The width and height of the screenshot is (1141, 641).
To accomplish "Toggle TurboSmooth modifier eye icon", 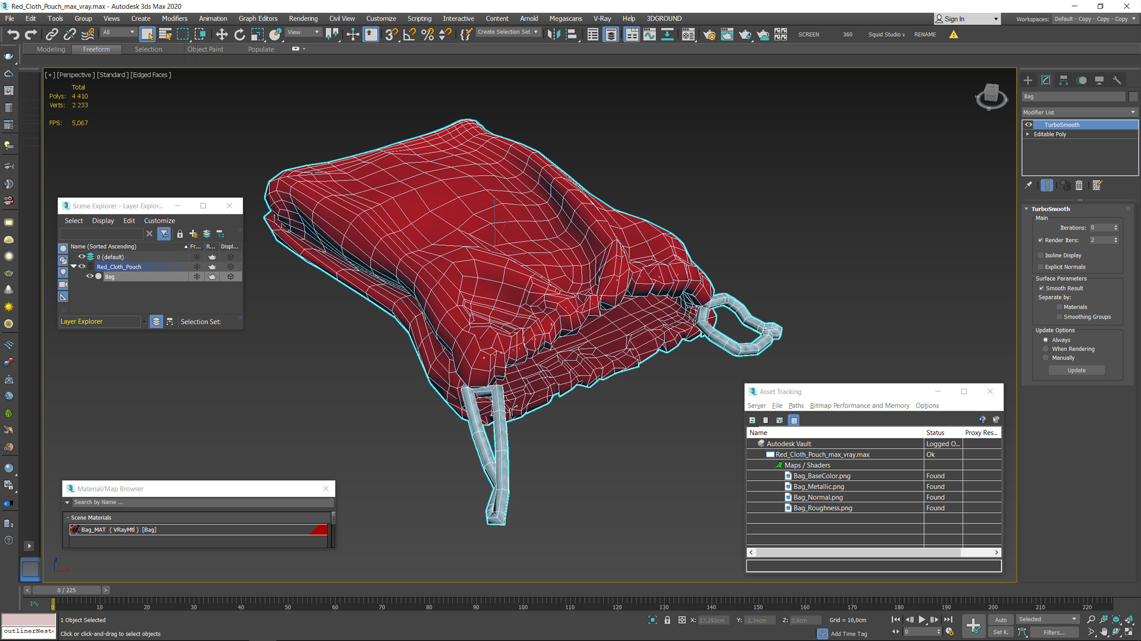I will [x=1029, y=125].
